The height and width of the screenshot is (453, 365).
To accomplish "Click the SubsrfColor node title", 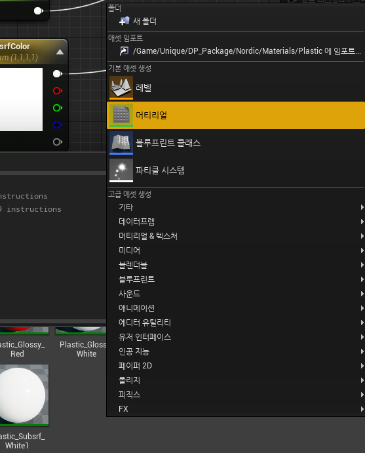I will [14, 47].
